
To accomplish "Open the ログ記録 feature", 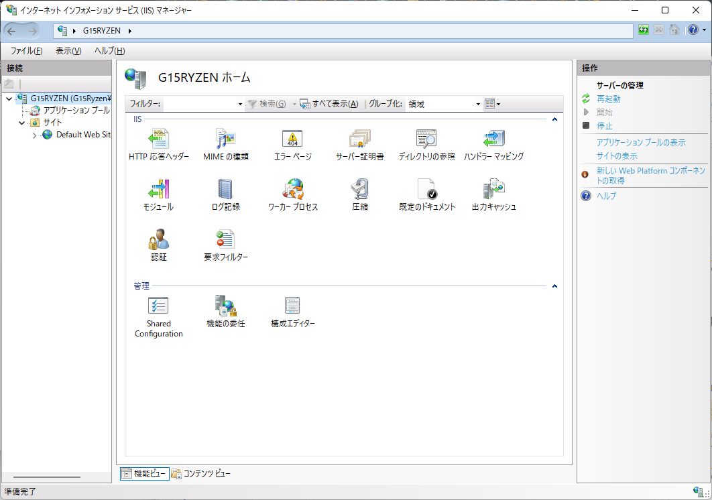I will [x=226, y=195].
